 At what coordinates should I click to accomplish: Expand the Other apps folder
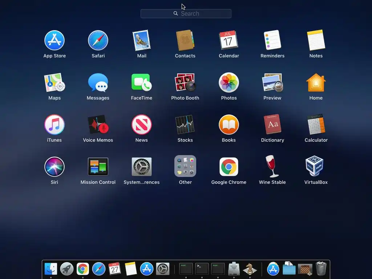tap(185, 166)
